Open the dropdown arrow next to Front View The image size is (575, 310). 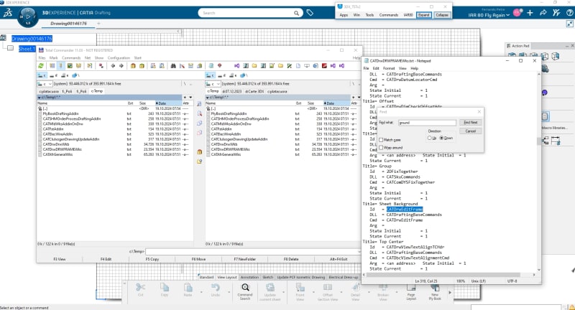(x=313, y=292)
